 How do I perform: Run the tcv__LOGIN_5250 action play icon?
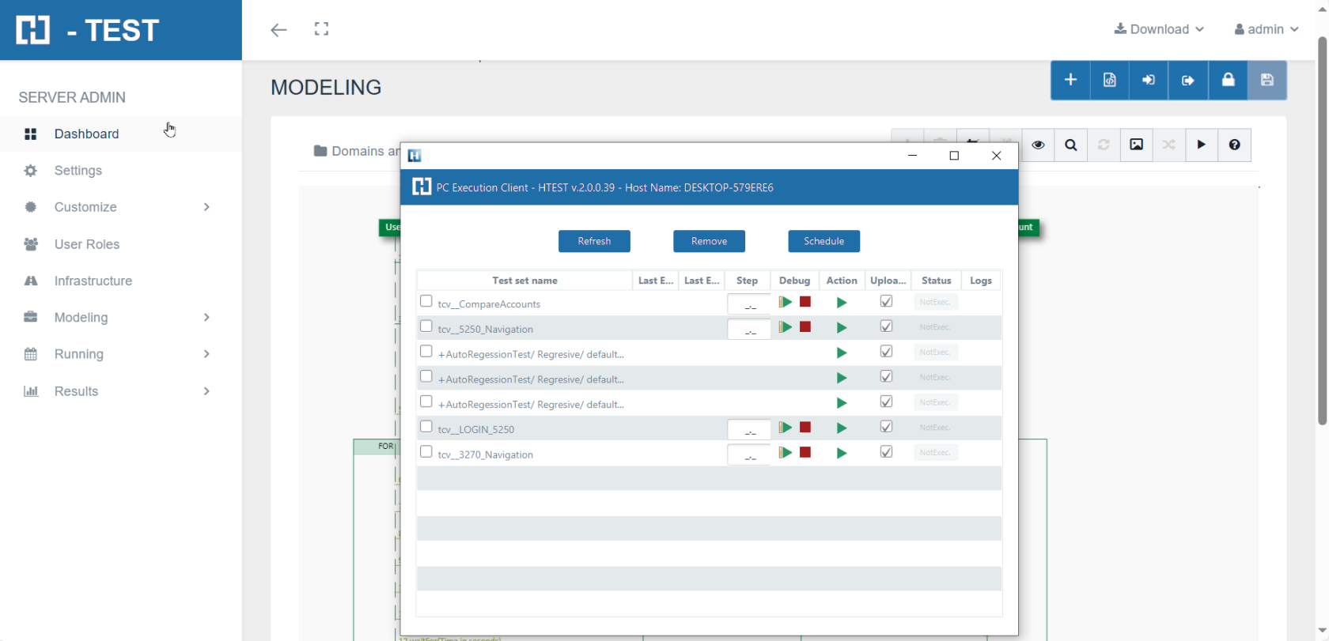point(842,428)
